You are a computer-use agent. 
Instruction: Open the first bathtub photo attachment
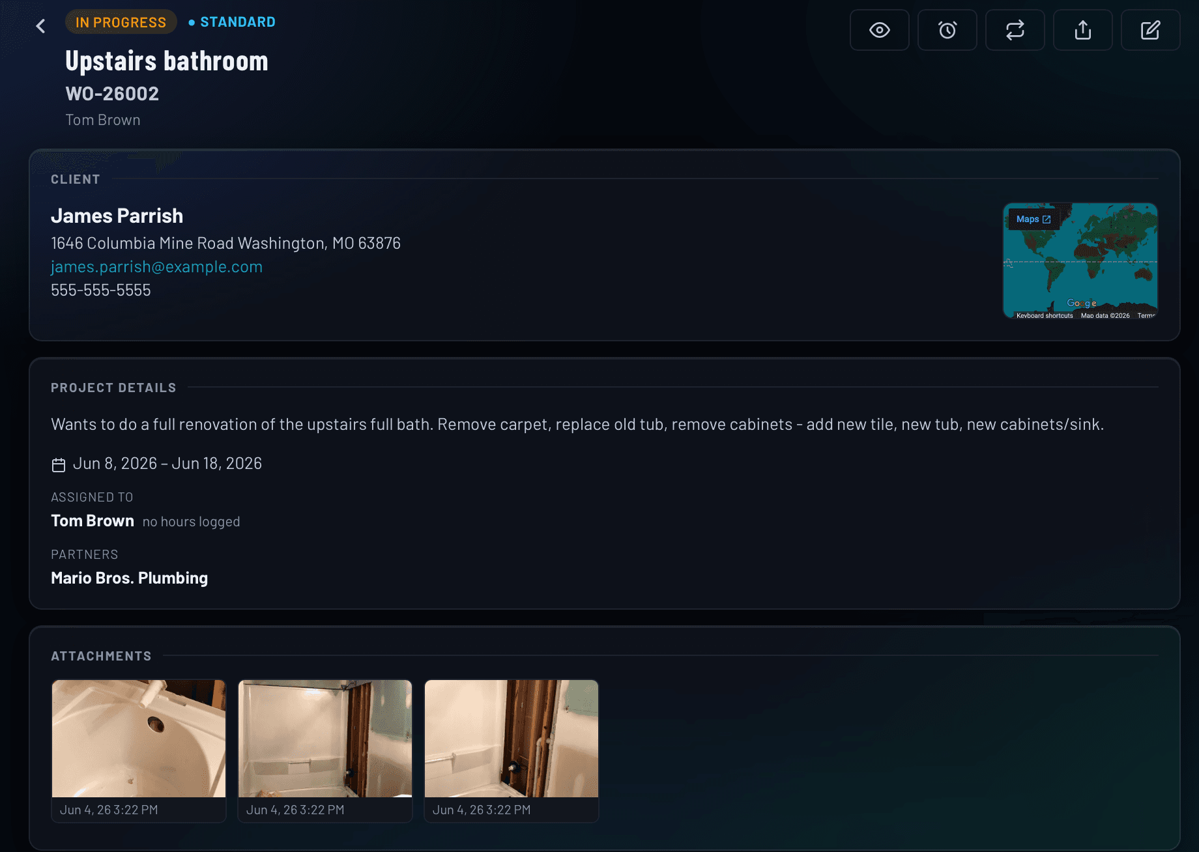[139, 739]
